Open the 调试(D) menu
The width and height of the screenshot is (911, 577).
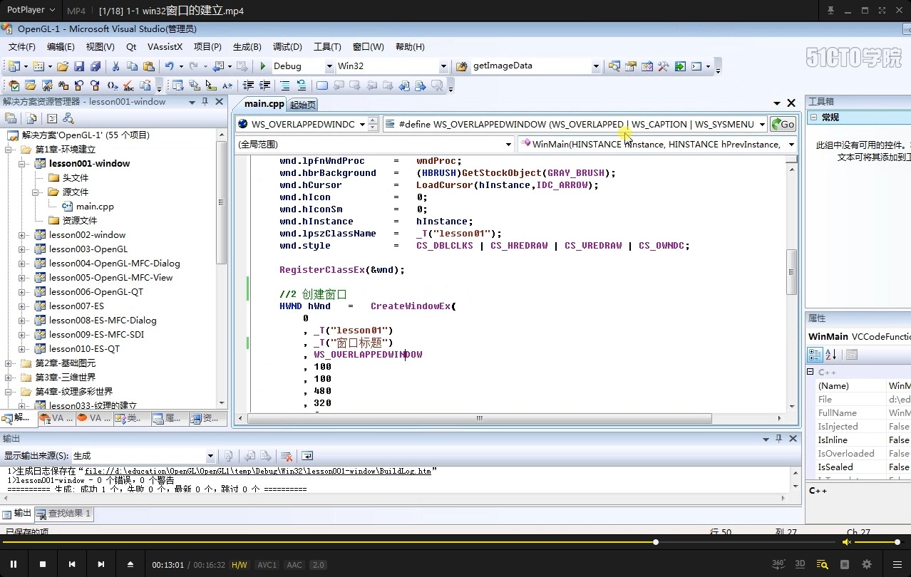pos(287,47)
